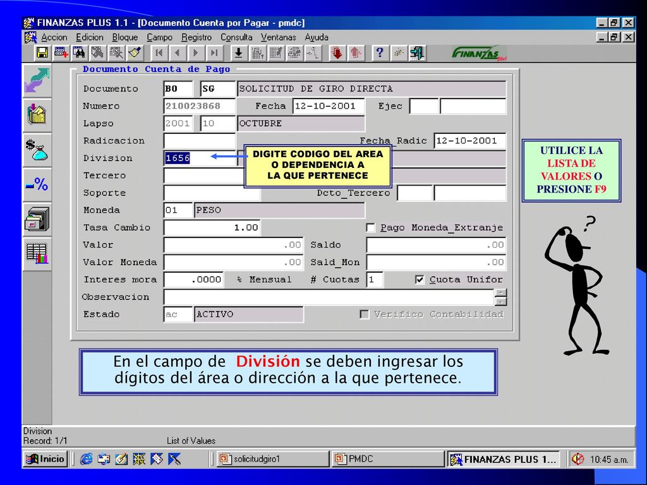Go to first record arrow
Screen dimensions: 647x485
click(x=159, y=53)
